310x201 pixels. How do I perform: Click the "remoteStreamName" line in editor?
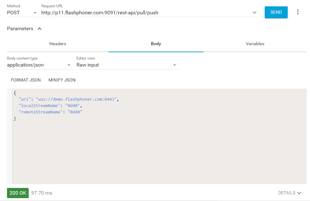click(x=50, y=112)
